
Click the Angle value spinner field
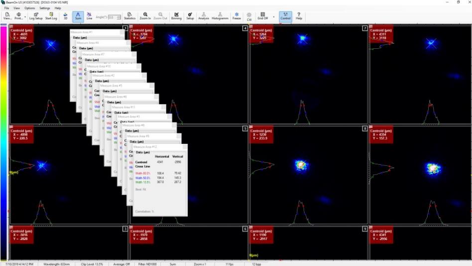pyautogui.click(x=114, y=17)
